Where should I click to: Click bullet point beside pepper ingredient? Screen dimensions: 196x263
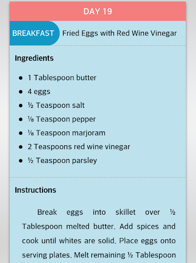click(21, 119)
